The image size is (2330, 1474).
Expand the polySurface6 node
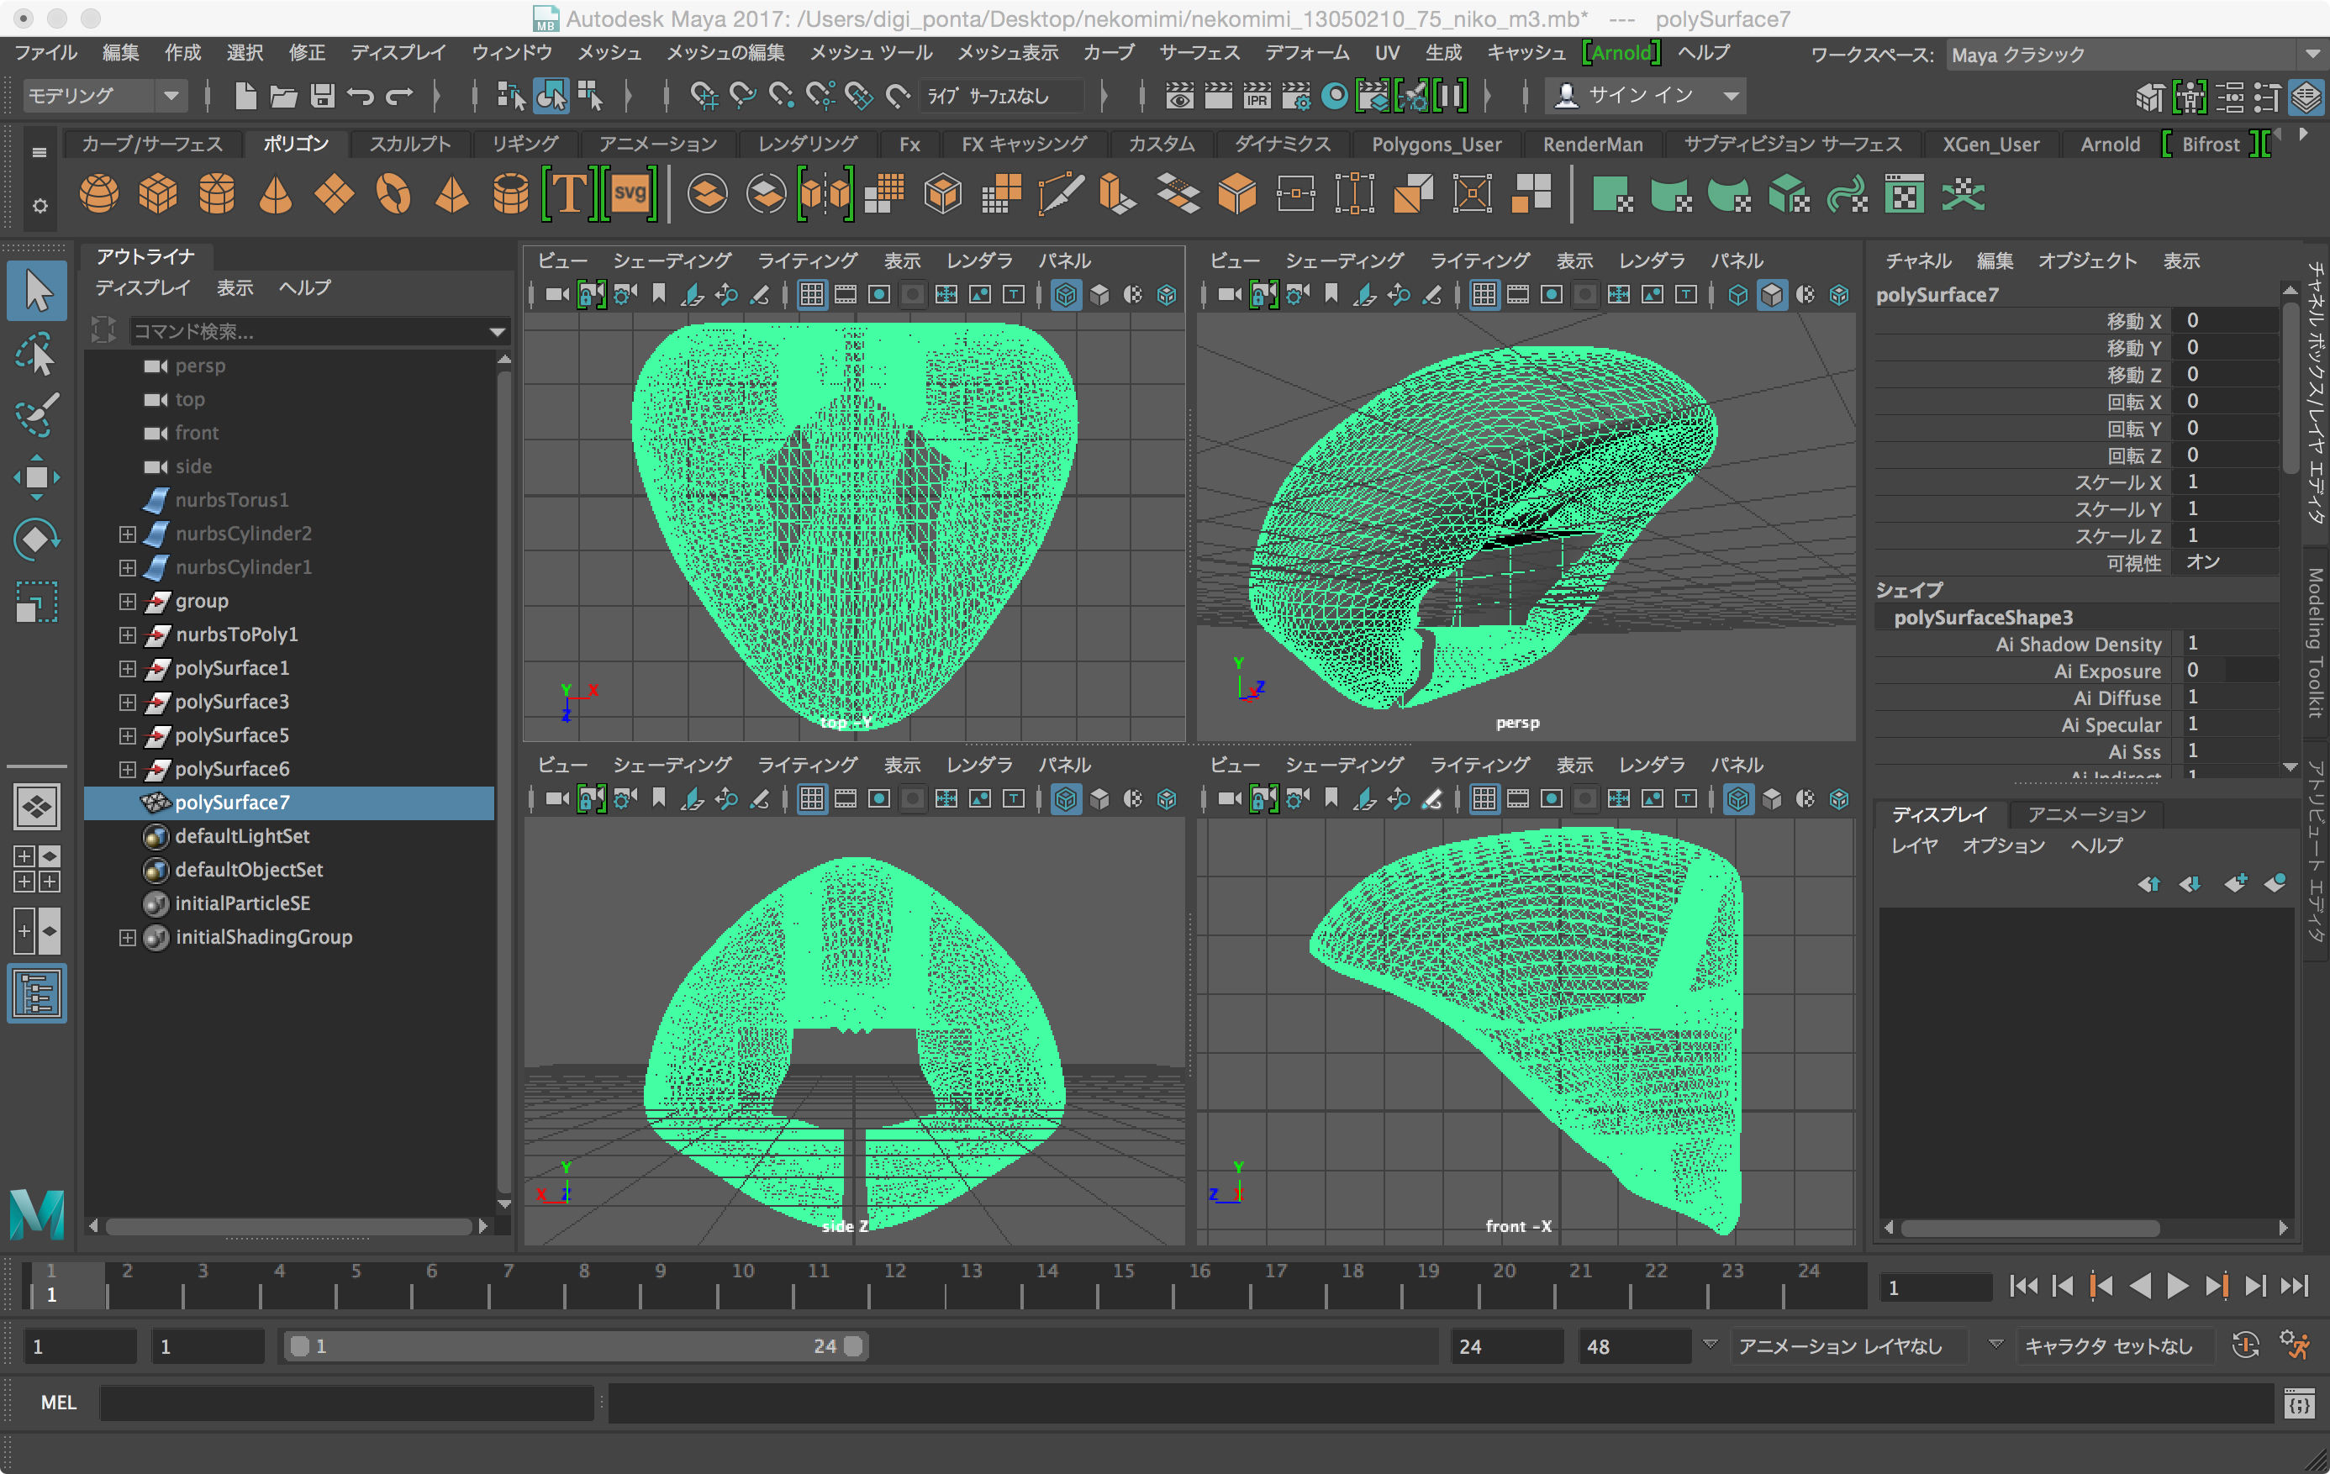pos(127,770)
